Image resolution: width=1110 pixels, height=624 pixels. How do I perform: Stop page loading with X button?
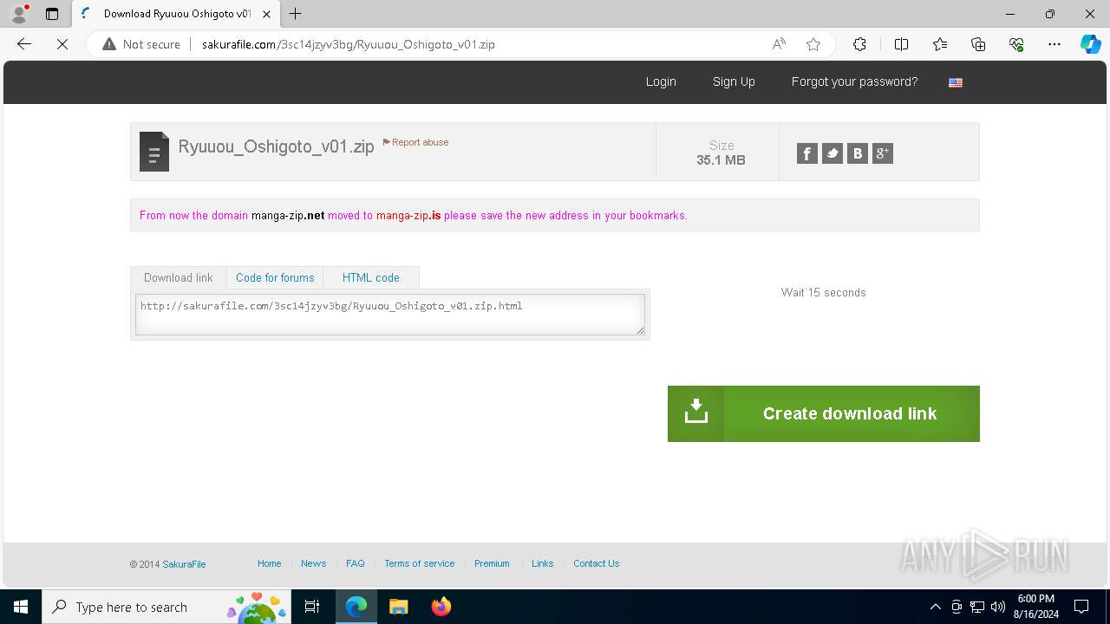(62, 44)
